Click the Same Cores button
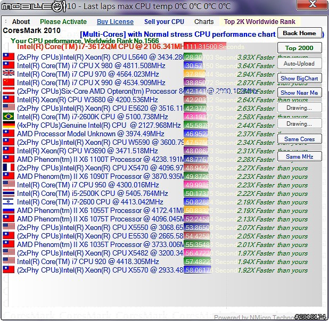 pos(299,139)
